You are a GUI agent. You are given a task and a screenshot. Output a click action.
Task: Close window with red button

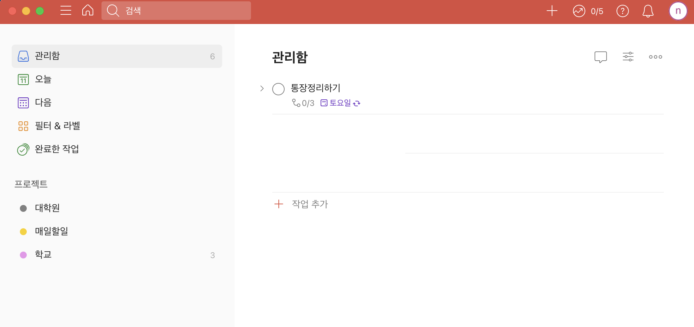point(12,11)
